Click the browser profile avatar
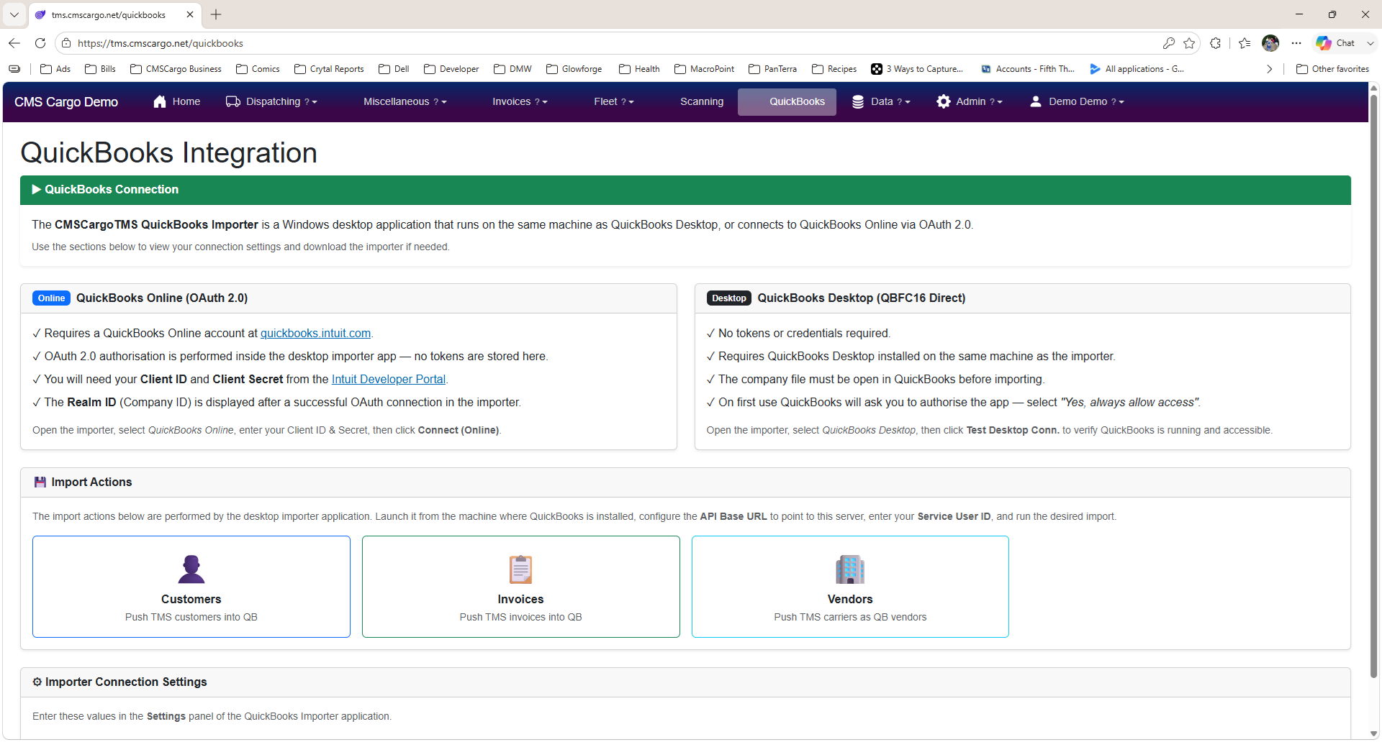This screenshot has height=742, width=1382. click(1270, 43)
